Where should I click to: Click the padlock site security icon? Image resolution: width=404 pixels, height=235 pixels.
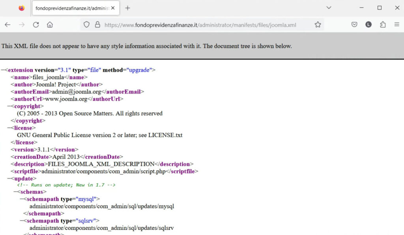(x=97, y=24)
